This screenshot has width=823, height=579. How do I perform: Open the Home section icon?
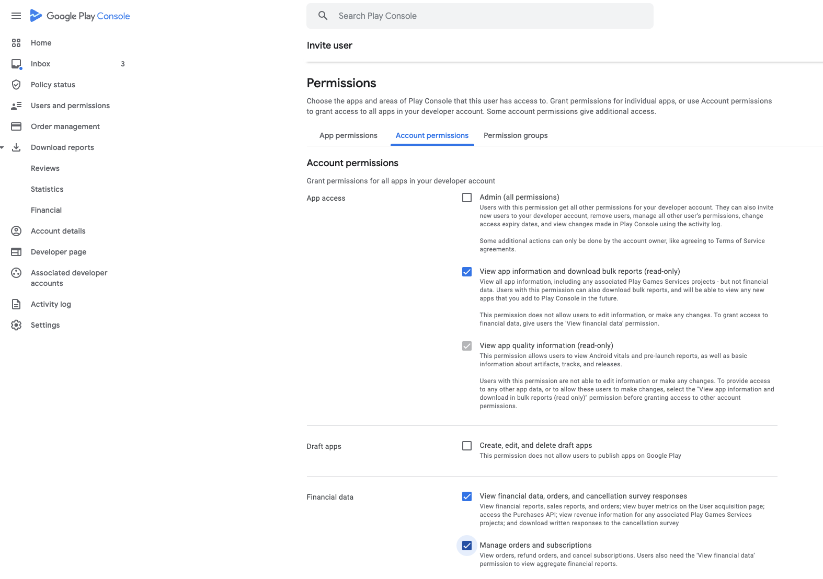click(16, 43)
